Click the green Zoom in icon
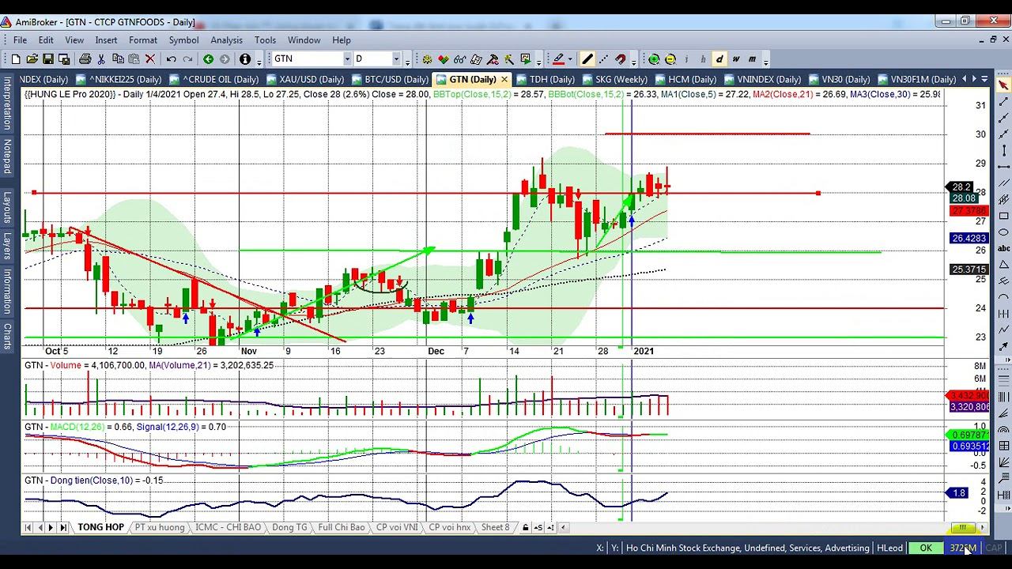The image size is (1012, 569). [654, 59]
